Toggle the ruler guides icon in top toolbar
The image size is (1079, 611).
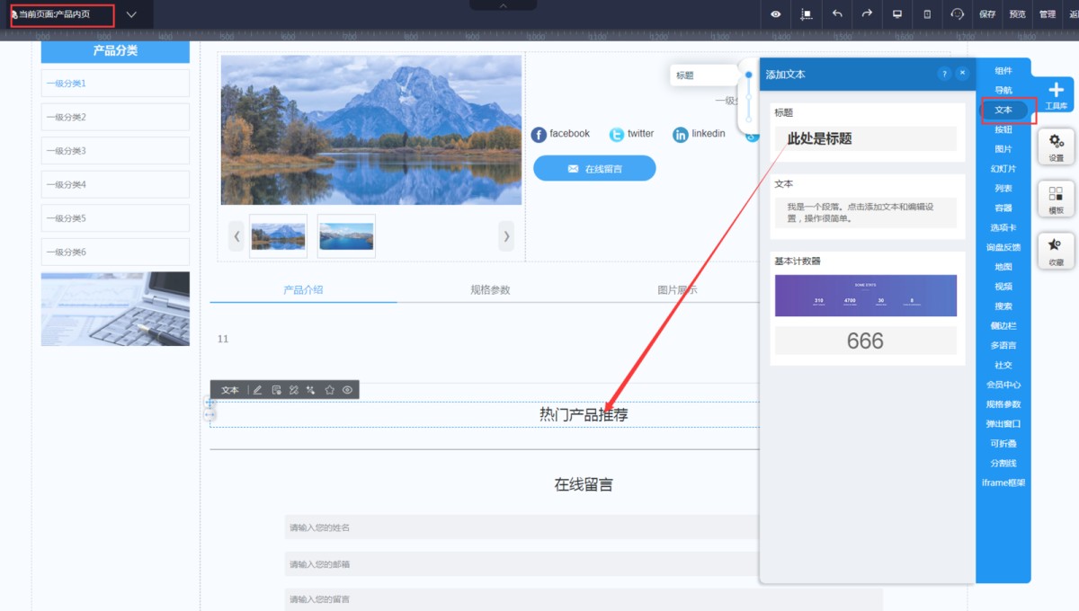click(x=807, y=14)
